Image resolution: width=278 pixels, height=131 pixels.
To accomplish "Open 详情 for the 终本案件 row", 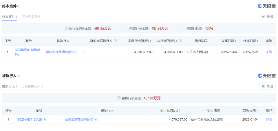I will (x=269, y=52).
